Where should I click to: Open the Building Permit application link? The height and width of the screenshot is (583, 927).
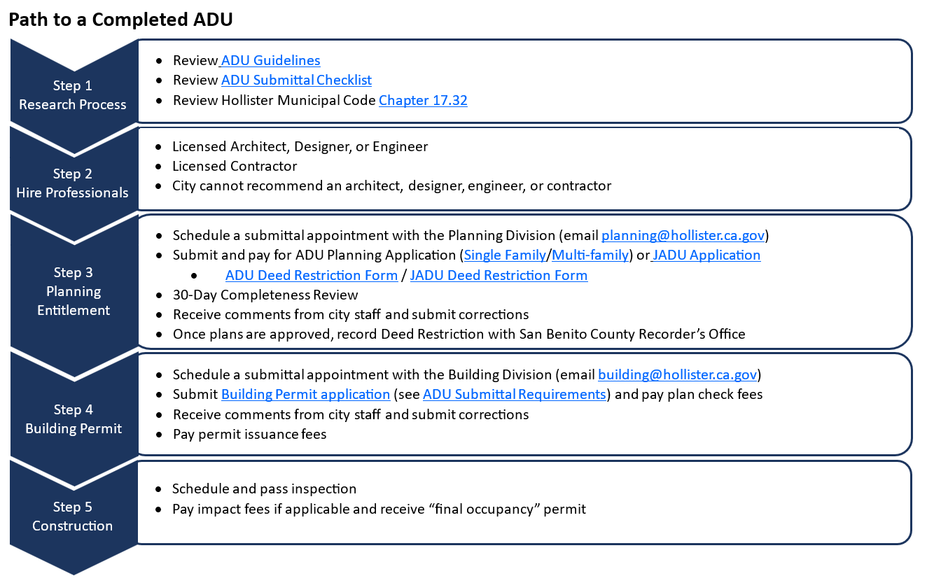tap(305, 394)
